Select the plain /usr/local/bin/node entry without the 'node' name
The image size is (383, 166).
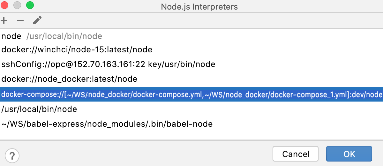tap(39, 109)
